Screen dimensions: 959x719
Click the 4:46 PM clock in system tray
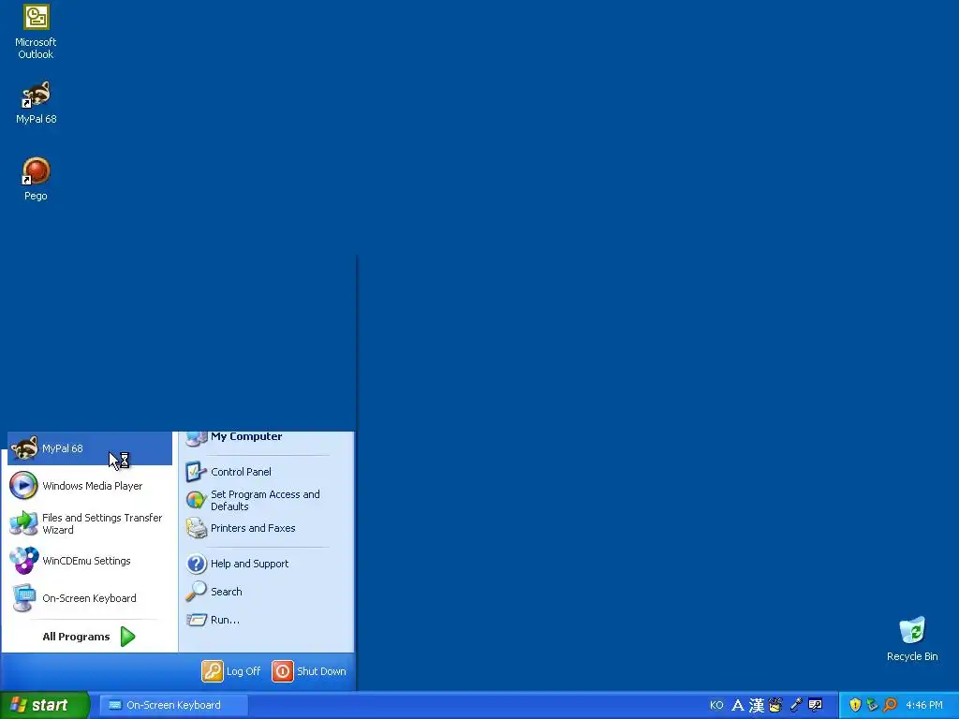click(x=924, y=705)
